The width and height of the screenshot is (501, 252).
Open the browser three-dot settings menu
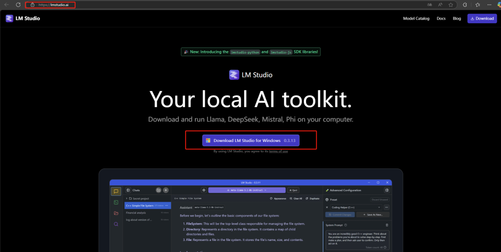coord(489,5)
